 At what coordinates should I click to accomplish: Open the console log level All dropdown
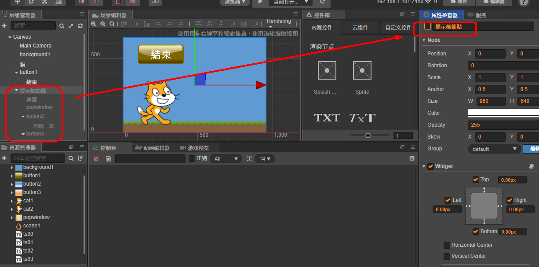226,159
